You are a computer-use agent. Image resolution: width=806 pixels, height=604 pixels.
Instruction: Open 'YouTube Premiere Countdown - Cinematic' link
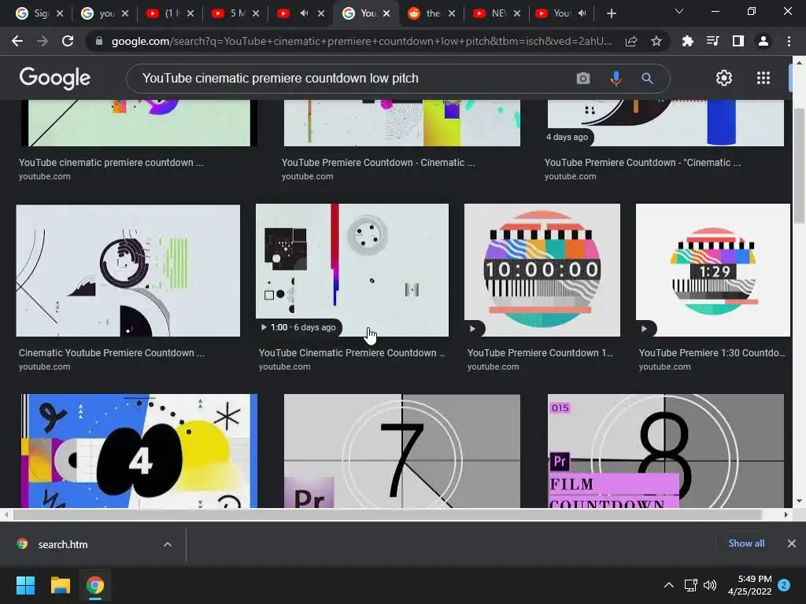pyautogui.click(x=378, y=162)
